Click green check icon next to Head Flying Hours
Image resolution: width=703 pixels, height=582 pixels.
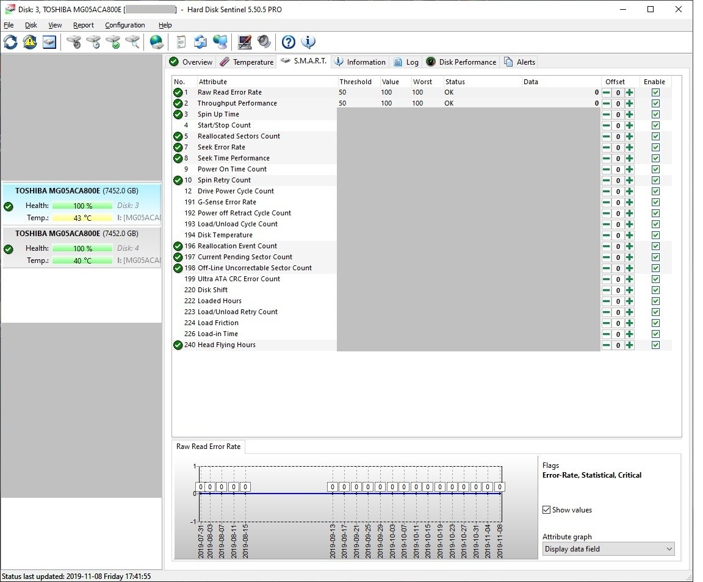coord(178,345)
